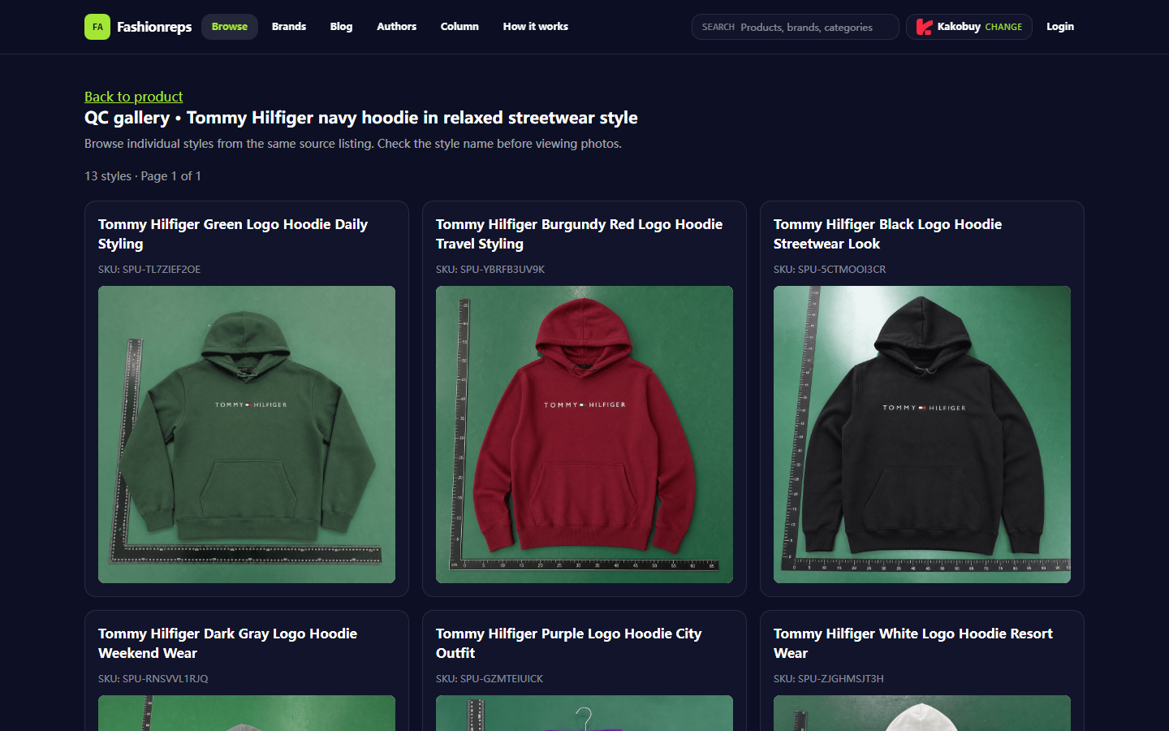The width and height of the screenshot is (1169, 731).
Task: Navigate to Authors
Action: [397, 27]
